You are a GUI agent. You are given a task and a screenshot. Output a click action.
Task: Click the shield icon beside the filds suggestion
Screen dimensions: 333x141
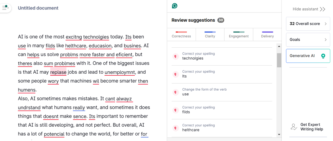[x=175, y=110]
